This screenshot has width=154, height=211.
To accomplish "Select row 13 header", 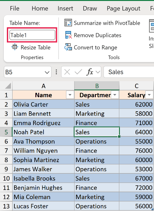I will pyautogui.click(x=6, y=206).
